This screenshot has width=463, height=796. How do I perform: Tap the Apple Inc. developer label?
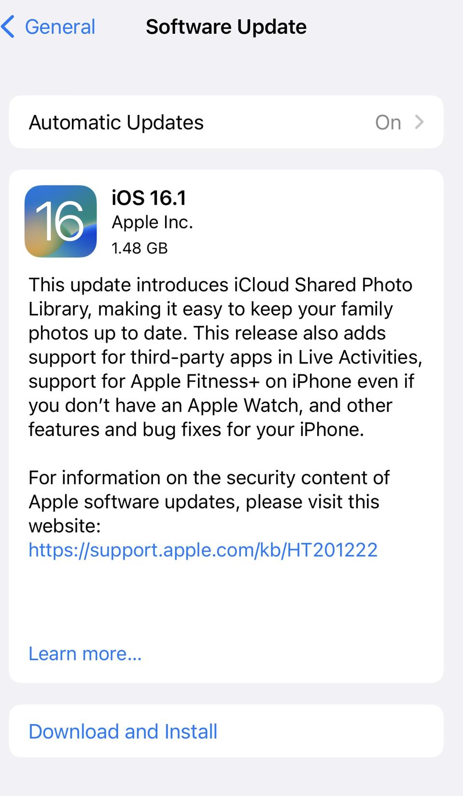152,223
